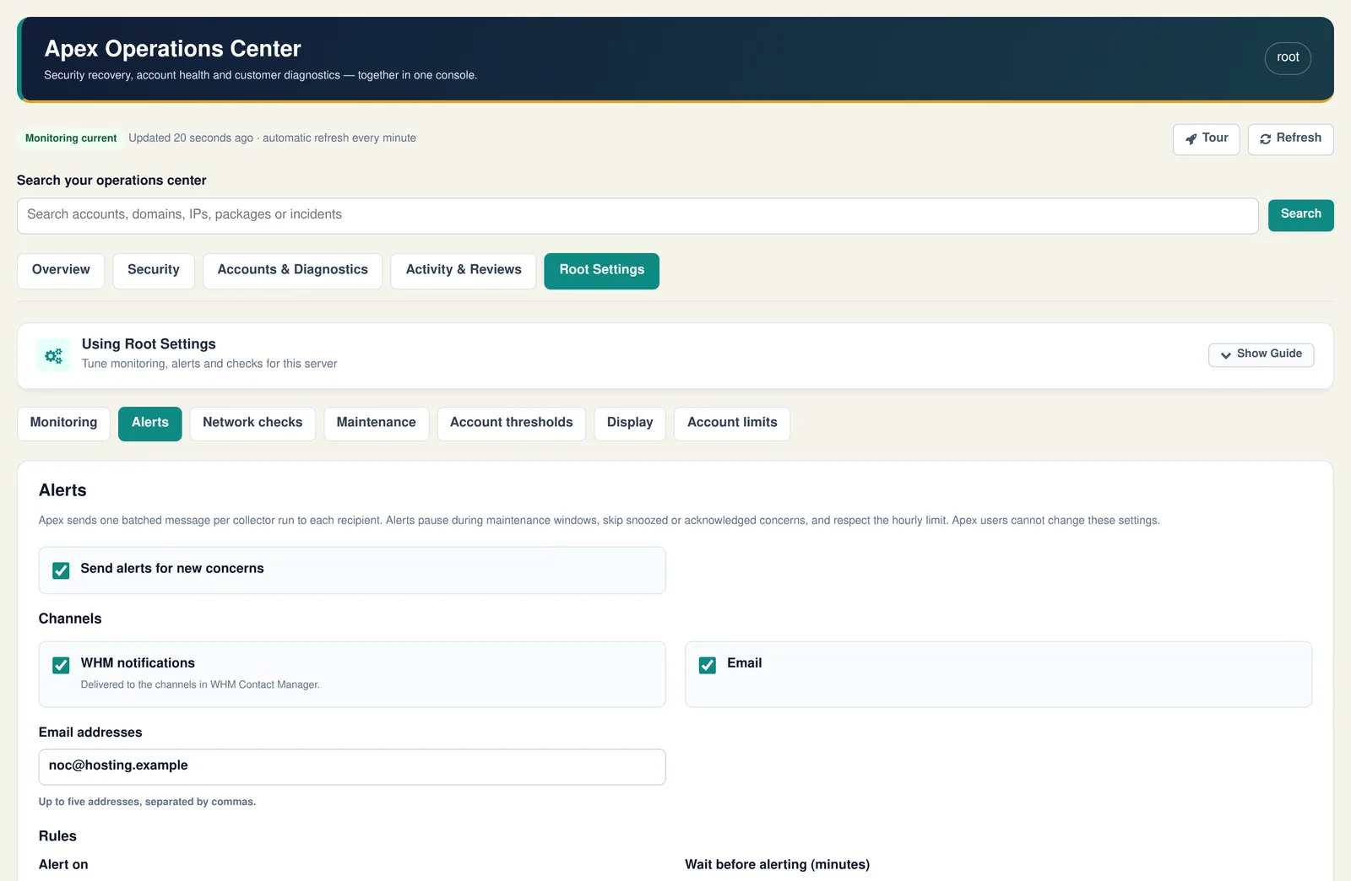Click 'Up to five addresses' hint text
This screenshot has height=881, width=1351.
pyautogui.click(x=147, y=802)
